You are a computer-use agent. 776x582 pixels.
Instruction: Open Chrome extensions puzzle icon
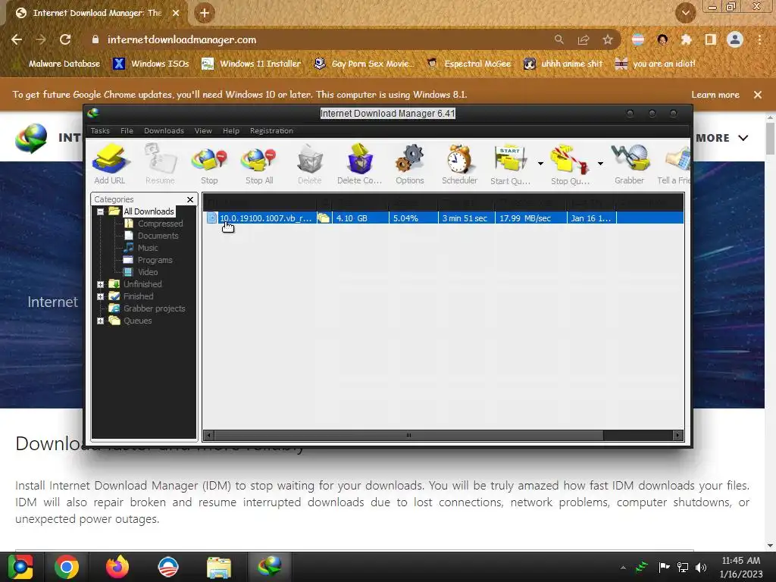coord(687,39)
